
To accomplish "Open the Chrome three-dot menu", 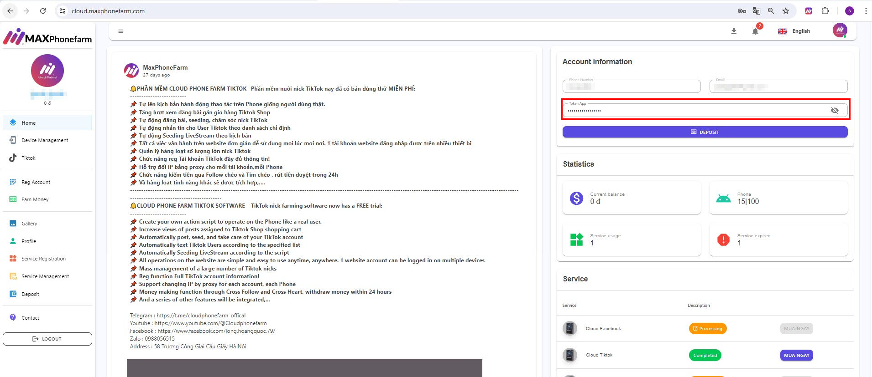I will 866,11.
